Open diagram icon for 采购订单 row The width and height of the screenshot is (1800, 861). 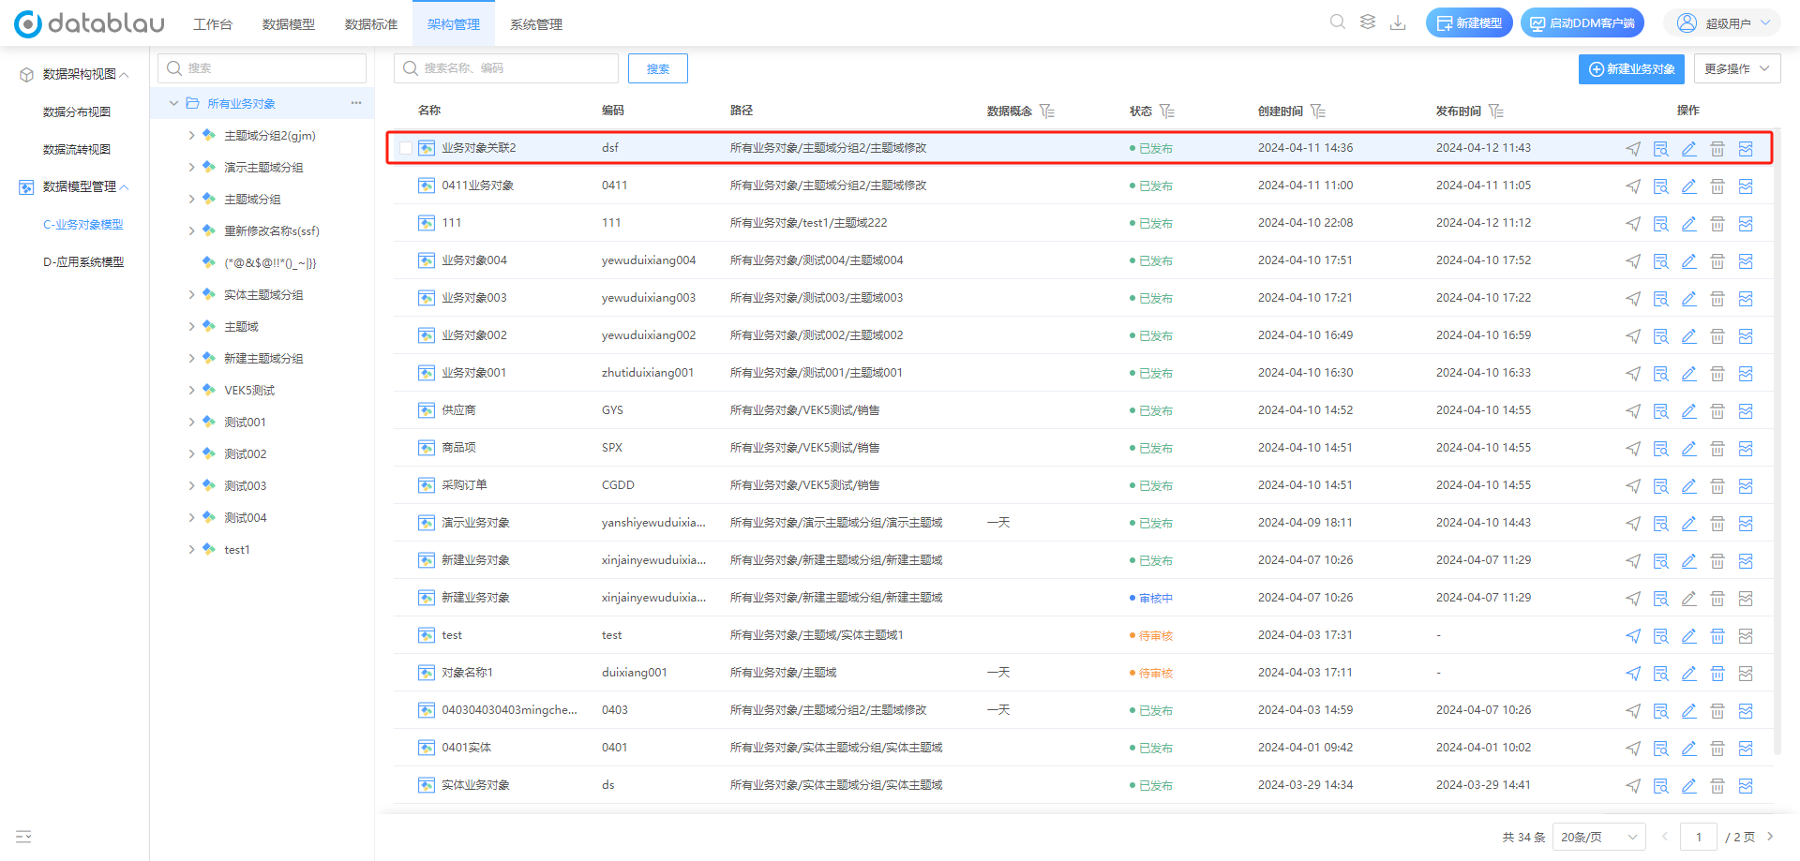pyautogui.click(x=1746, y=485)
